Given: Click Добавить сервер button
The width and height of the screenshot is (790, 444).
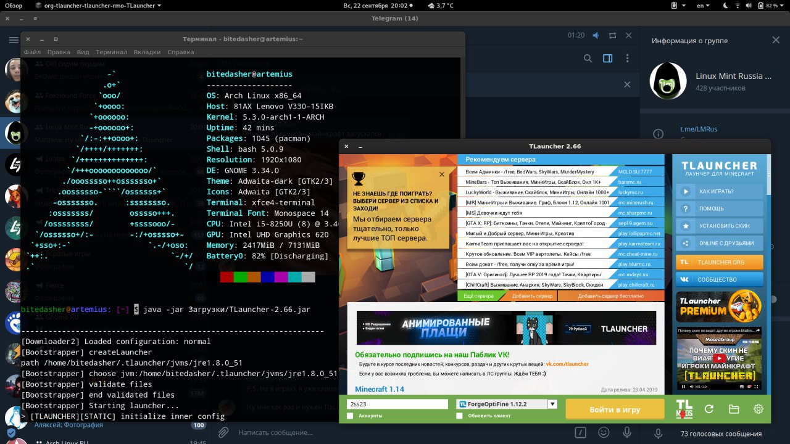Looking at the screenshot, I should pyautogui.click(x=532, y=295).
